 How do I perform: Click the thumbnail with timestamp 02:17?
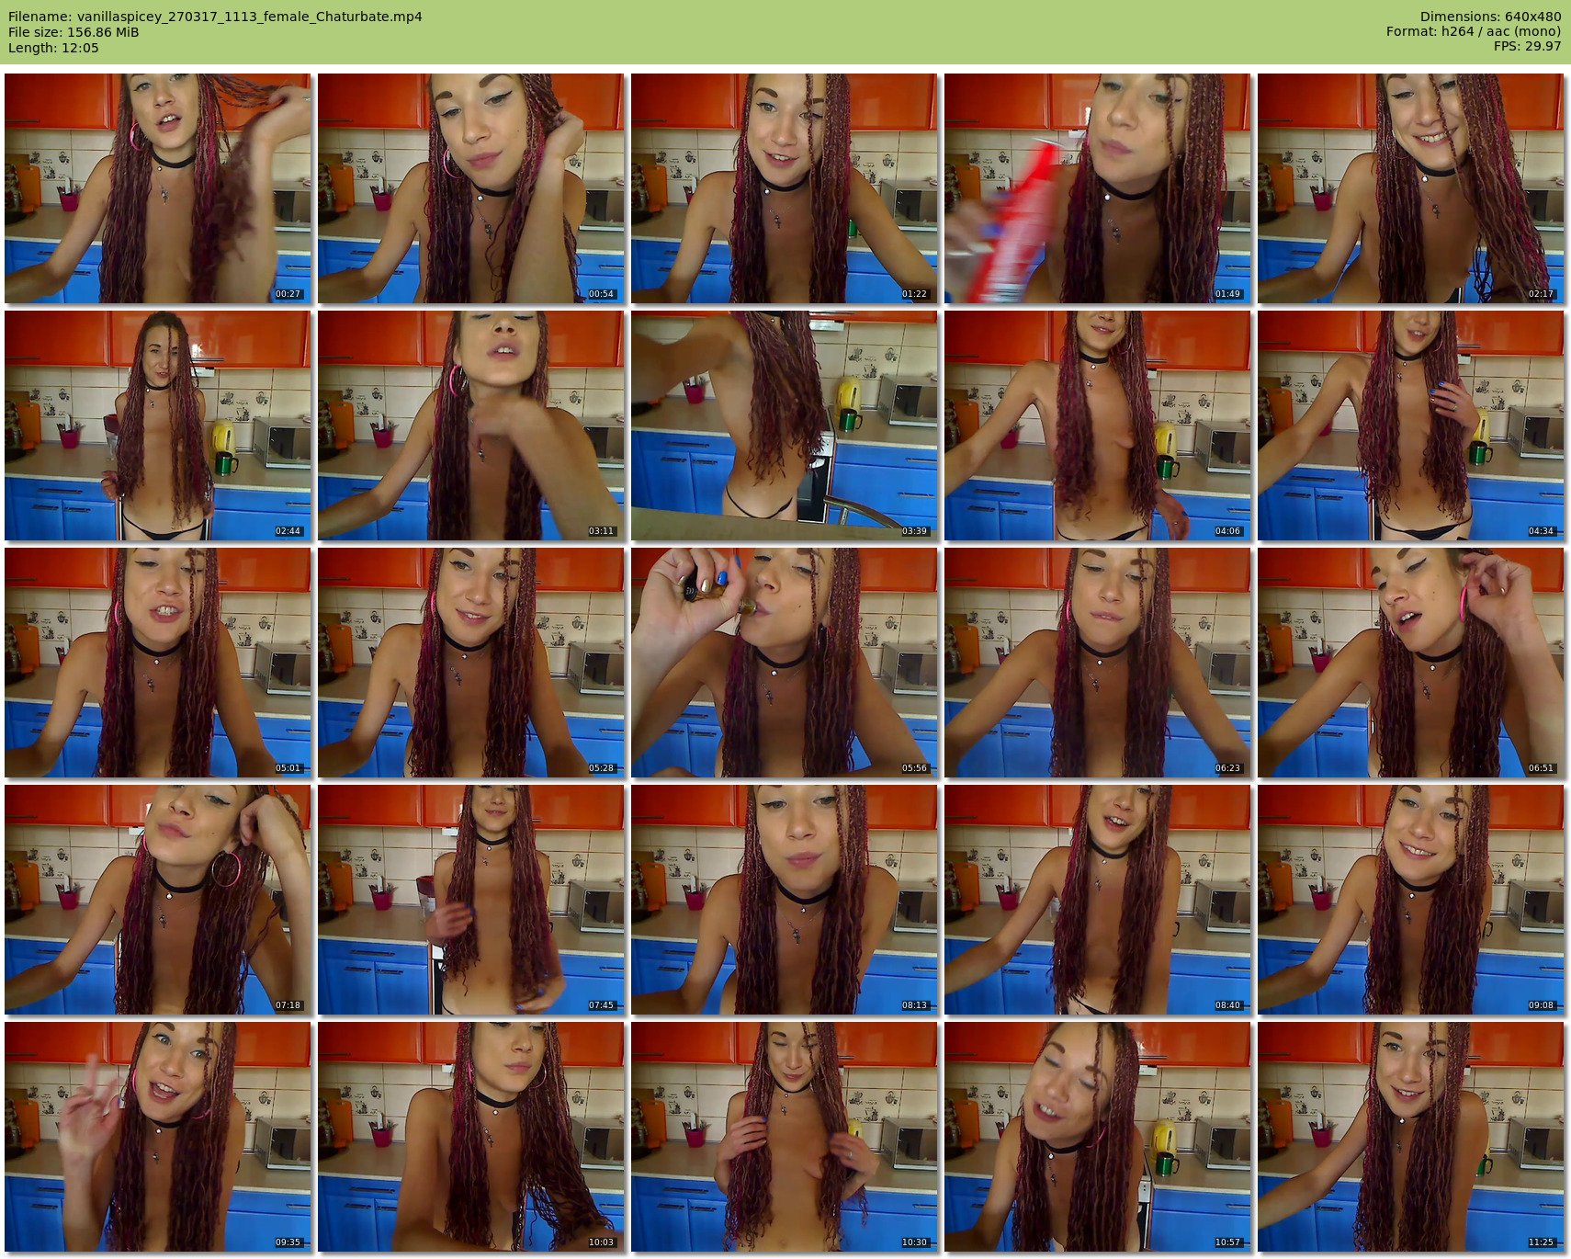click(x=1411, y=188)
